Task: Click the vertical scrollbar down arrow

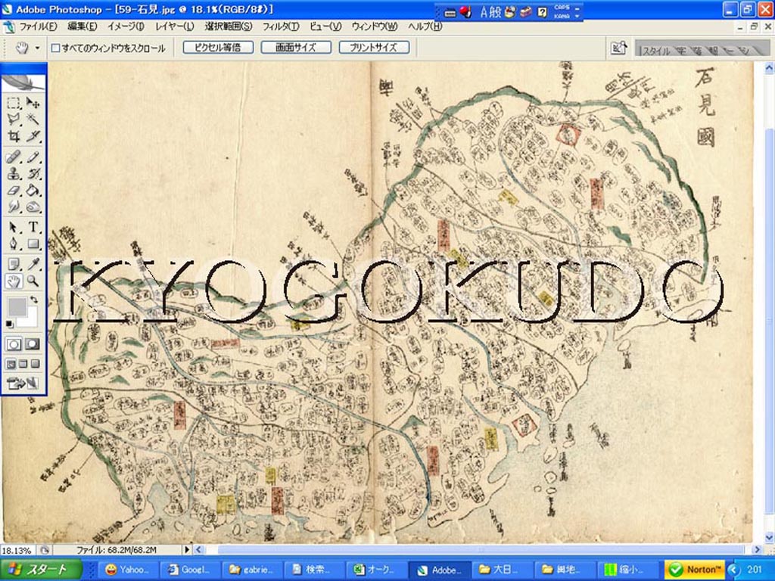Action: [x=769, y=538]
